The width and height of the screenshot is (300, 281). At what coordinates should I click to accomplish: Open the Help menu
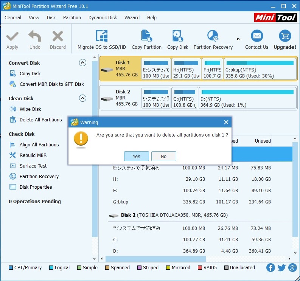pyautogui.click(x=152, y=18)
